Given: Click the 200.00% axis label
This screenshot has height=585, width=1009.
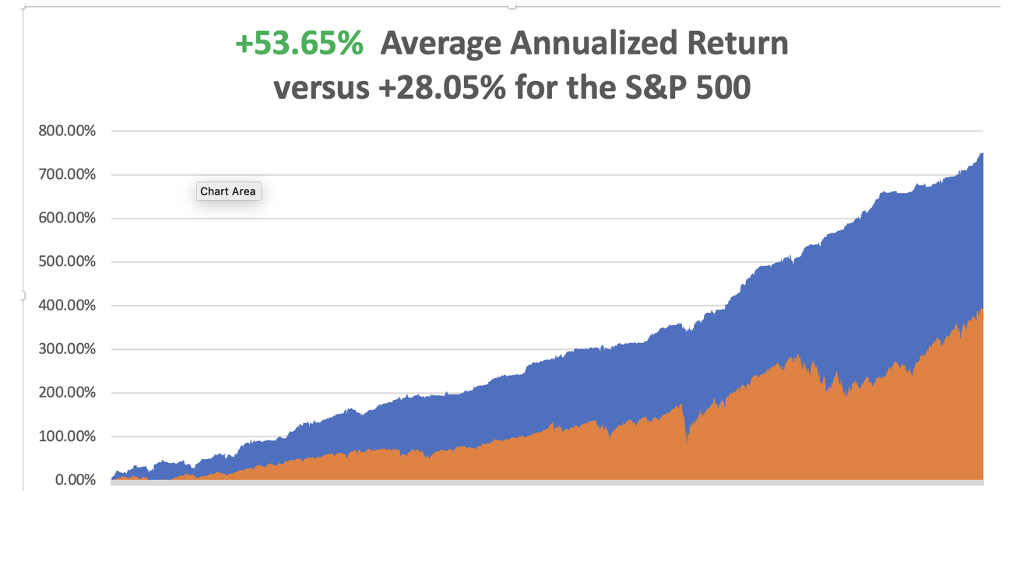Looking at the screenshot, I should [67, 392].
